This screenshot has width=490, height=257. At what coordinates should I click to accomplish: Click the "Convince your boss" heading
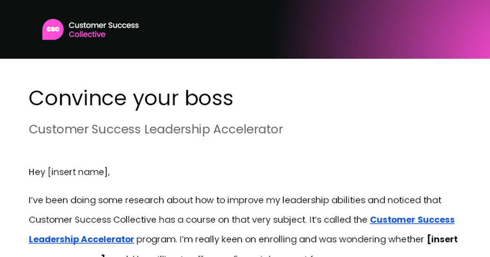131,98
